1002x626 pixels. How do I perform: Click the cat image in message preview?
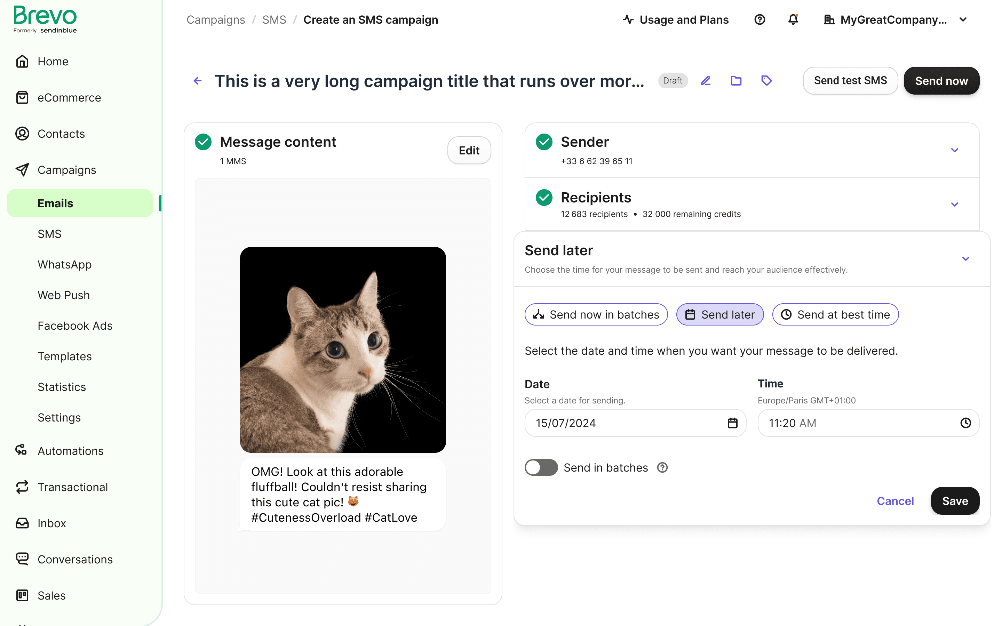coord(343,350)
